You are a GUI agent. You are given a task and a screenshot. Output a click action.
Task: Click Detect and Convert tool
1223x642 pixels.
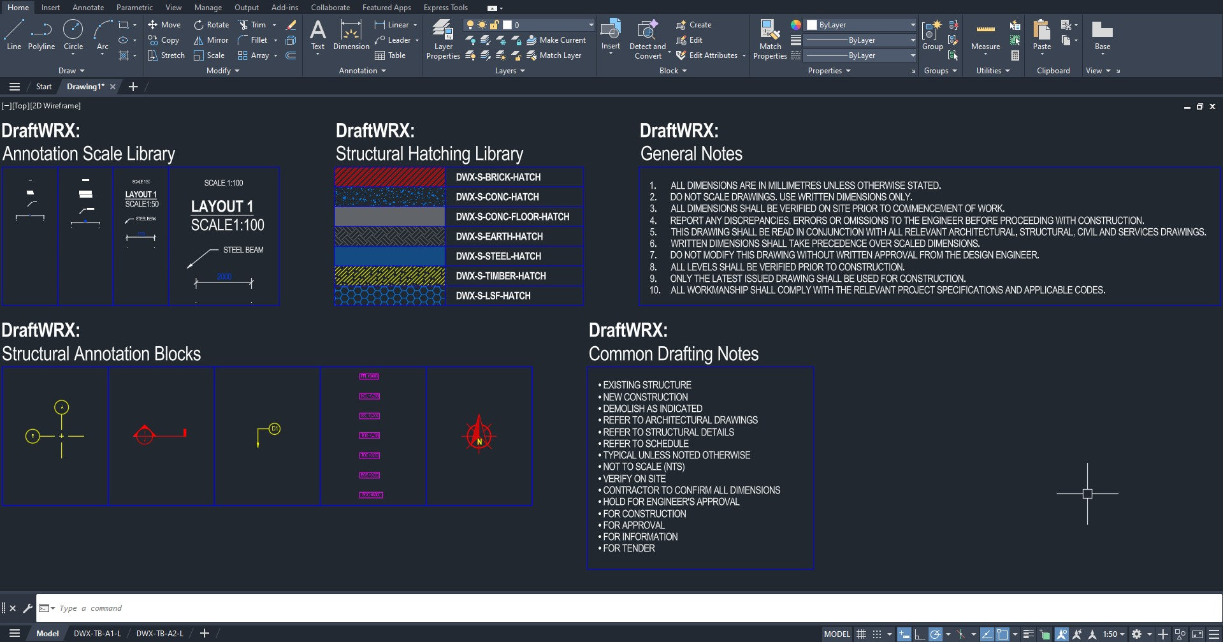tap(648, 40)
